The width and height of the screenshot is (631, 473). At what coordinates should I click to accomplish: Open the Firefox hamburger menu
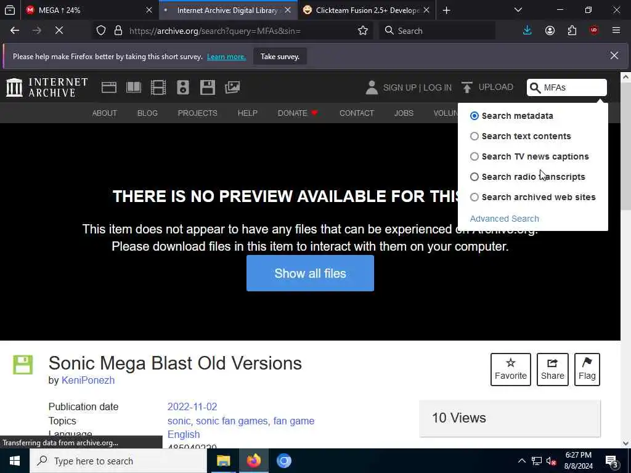[x=616, y=31]
